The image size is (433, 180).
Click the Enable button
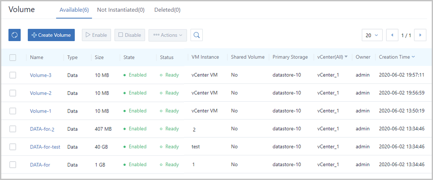[97, 35]
